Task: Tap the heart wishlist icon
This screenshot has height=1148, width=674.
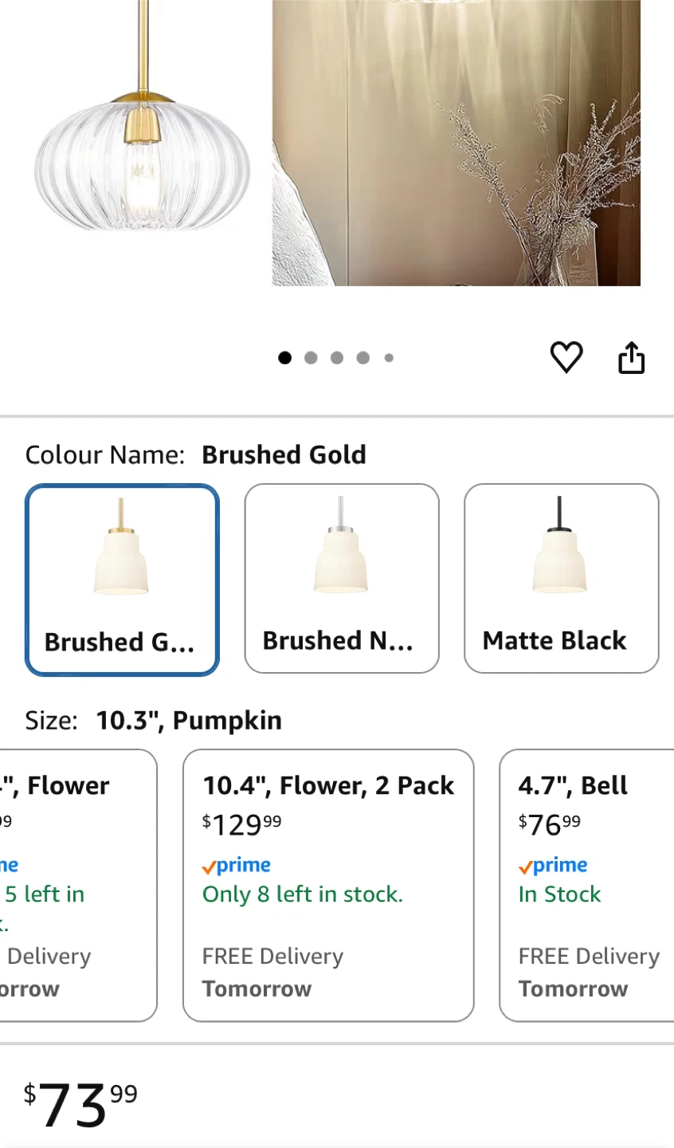Action: click(x=566, y=357)
